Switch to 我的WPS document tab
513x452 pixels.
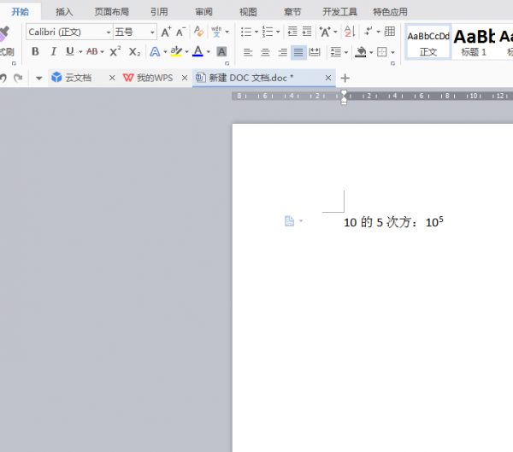click(155, 78)
